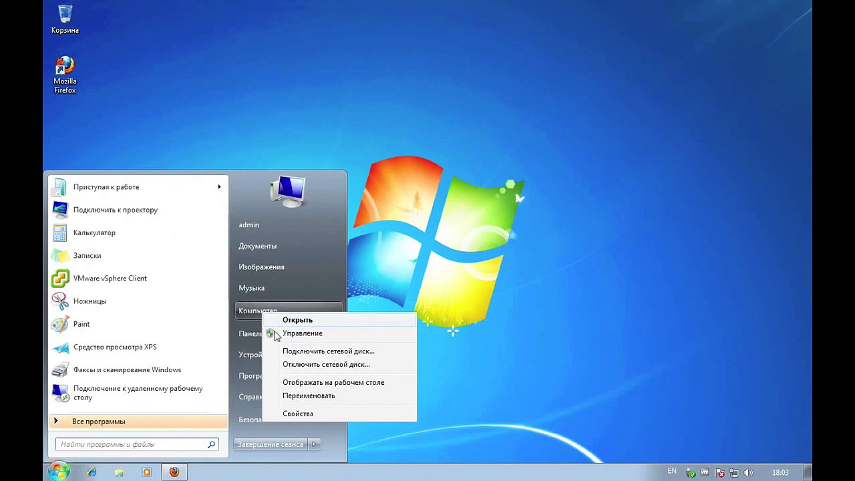Click the Mozilla Firefox desktop shortcut
Viewport: 855px width, 481px height.
(65, 73)
